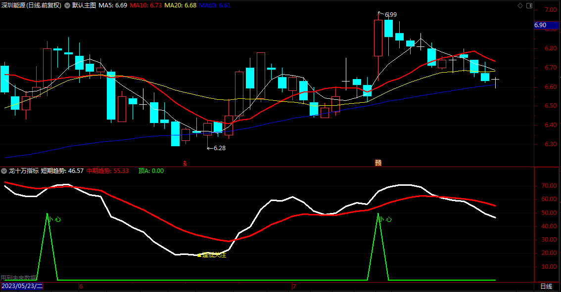Viewport: 561px width, 292px height.
Task: Click the 日线 period button
Action: 546,286
